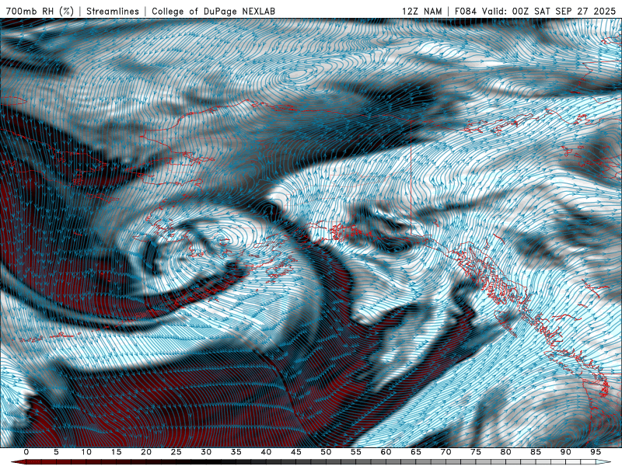Click the "F084" forecast hour text
622x466 pixels.
pos(465,11)
